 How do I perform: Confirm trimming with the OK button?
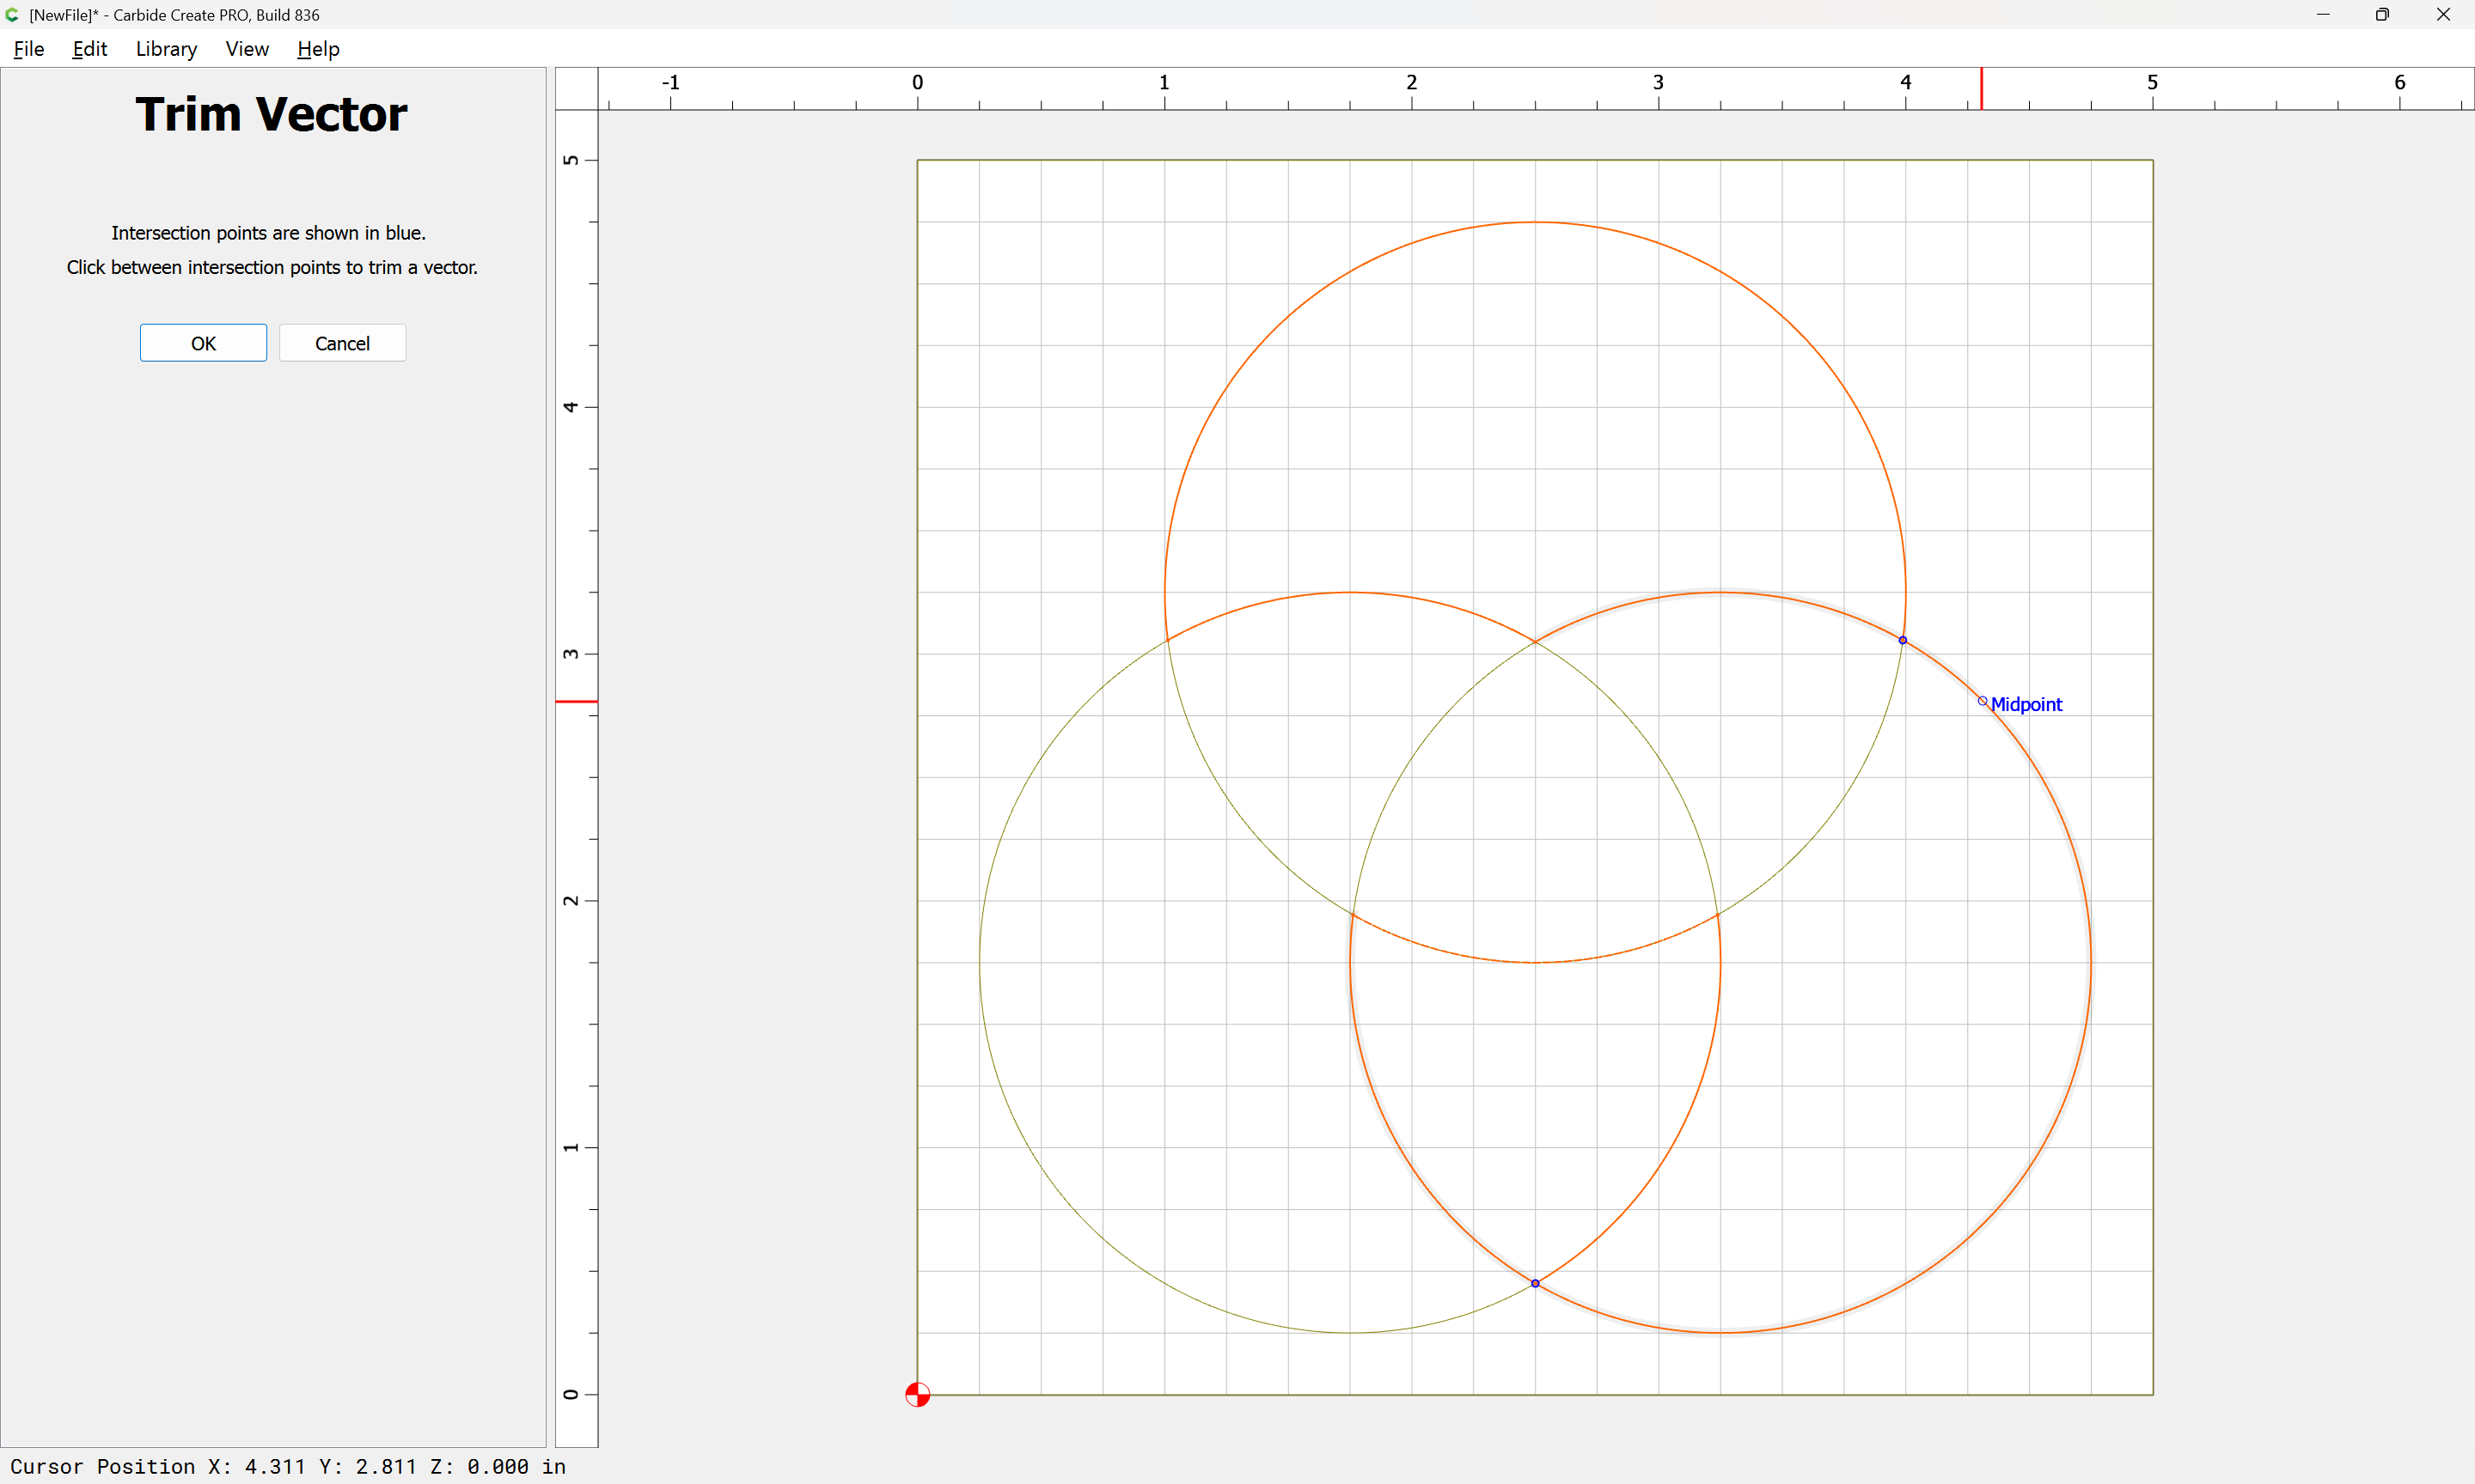pyautogui.click(x=203, y=343)
